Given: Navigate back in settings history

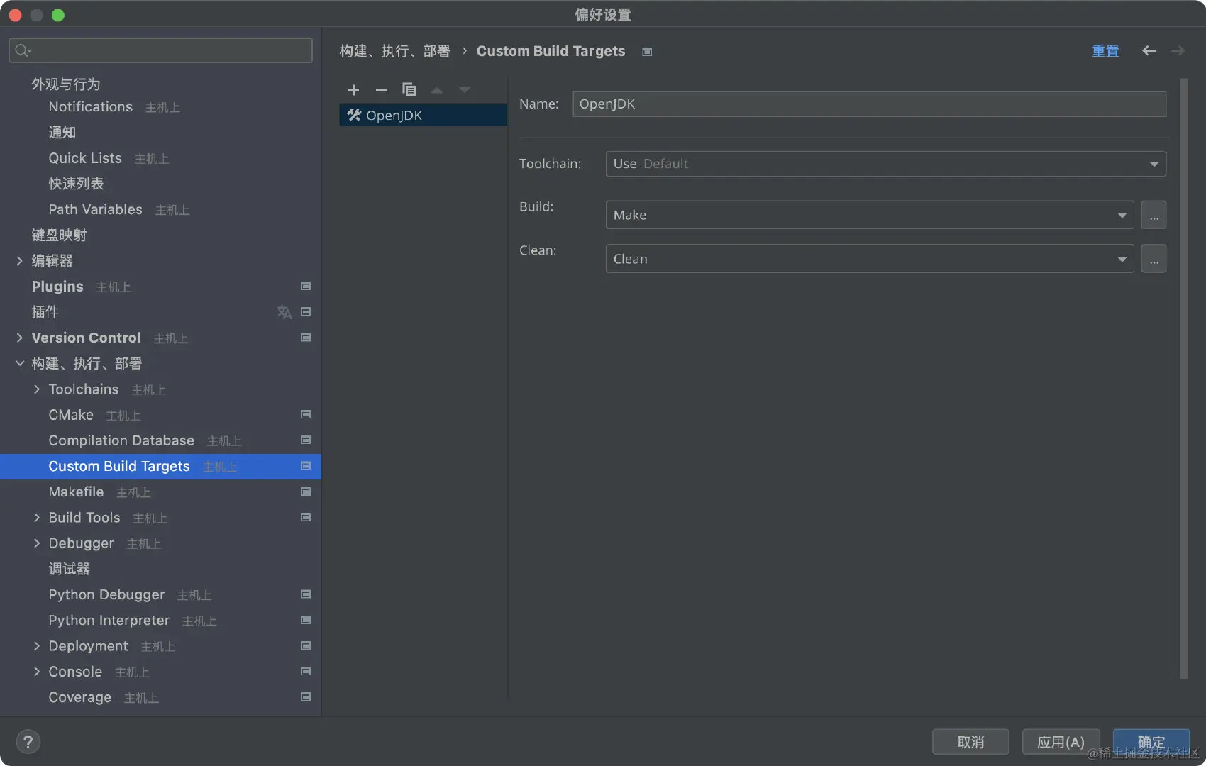Looking at the screenshot, I should click(1149, 51).
